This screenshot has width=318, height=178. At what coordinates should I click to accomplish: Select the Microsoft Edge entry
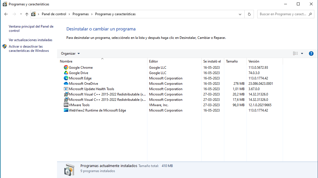pyautogui.click(x=80, y=78)
